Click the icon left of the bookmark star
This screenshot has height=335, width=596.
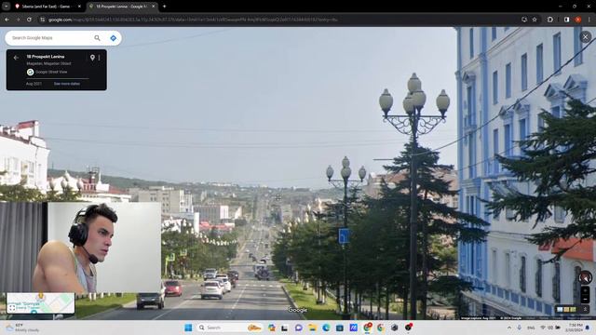(x=524, y=20)
